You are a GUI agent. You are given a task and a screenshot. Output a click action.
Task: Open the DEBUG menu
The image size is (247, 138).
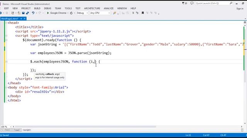[47, 8]
